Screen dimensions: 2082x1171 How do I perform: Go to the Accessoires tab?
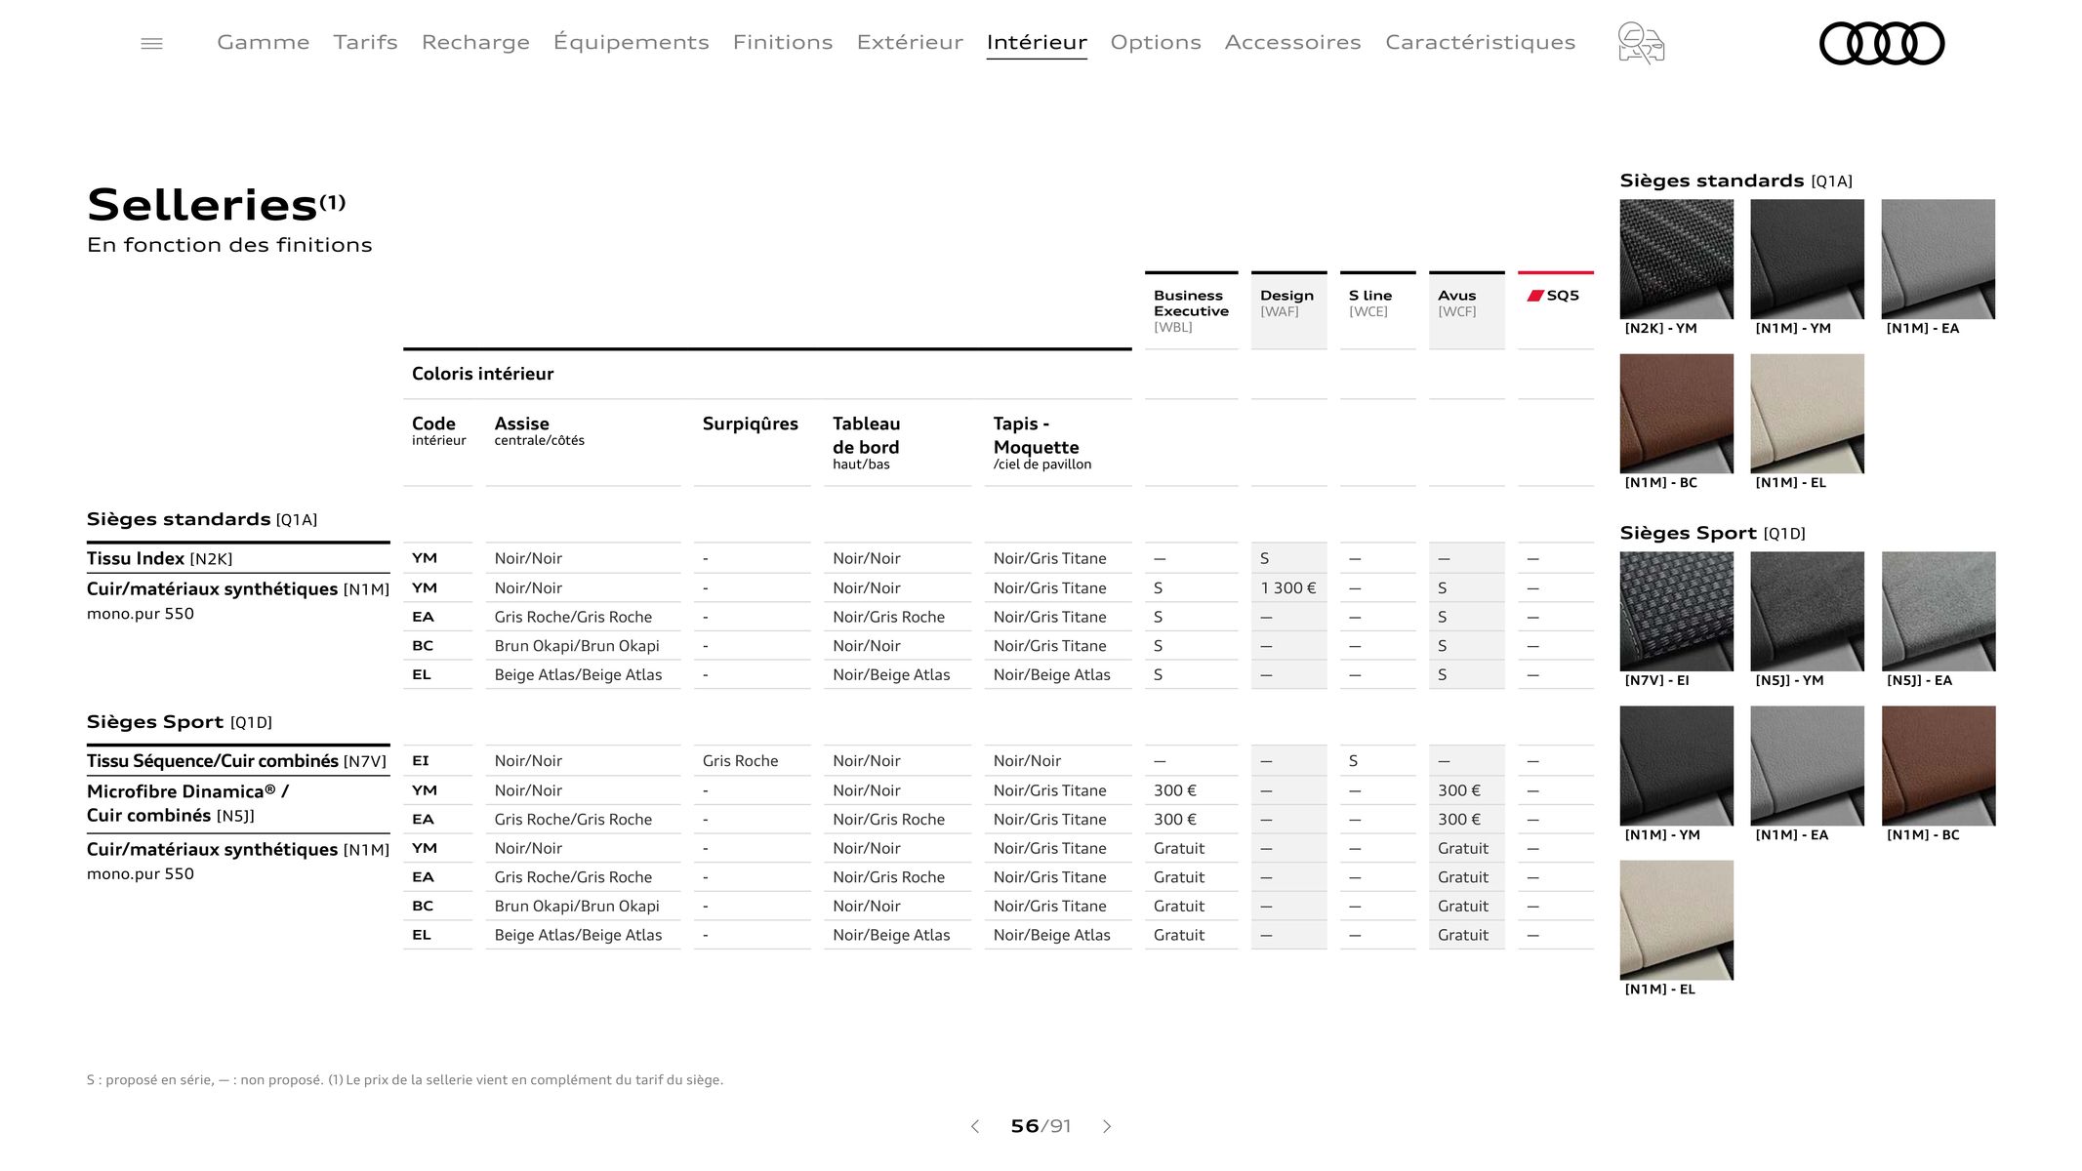click(x=1292, y=42)
